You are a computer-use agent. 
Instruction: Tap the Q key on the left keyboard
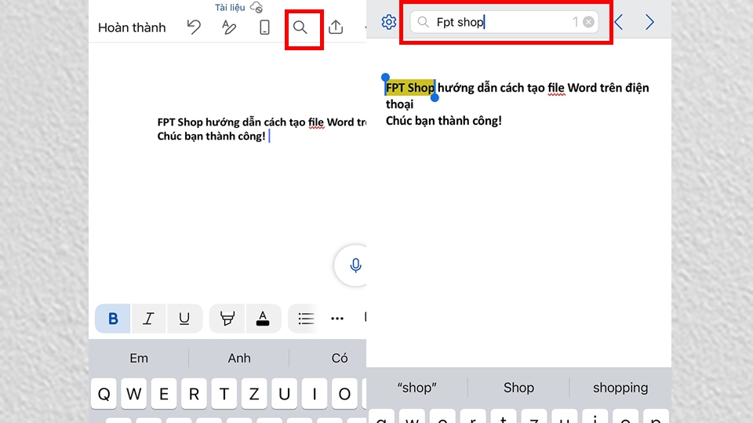[x=104, y=394]
